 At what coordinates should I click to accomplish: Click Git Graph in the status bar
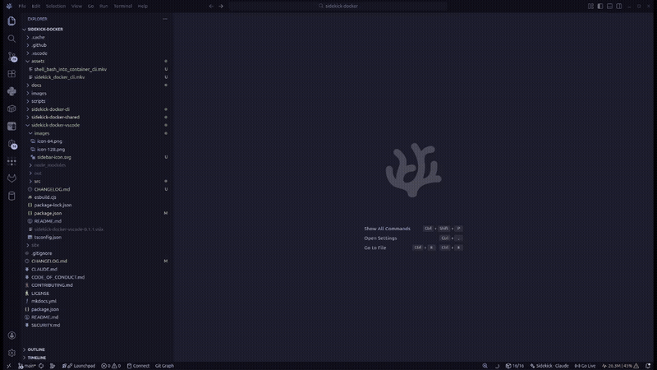click(x=164, y=366)
